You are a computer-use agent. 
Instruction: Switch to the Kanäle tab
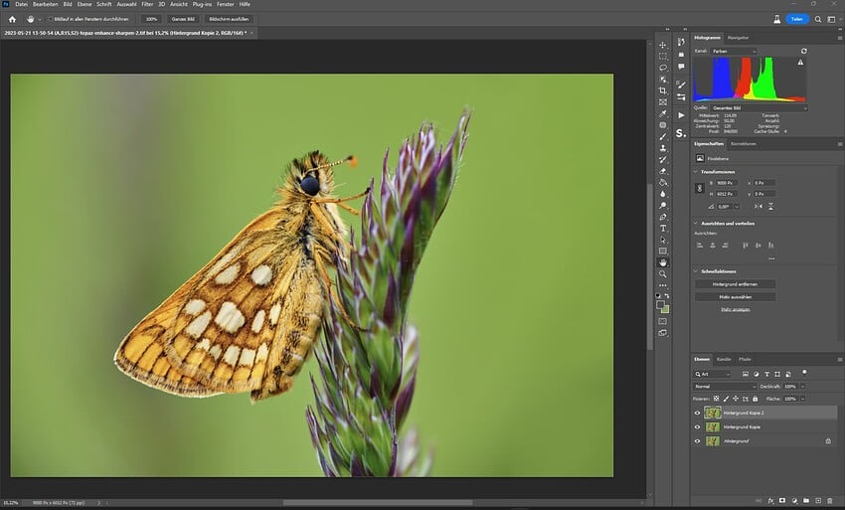(x=724, y=358)
